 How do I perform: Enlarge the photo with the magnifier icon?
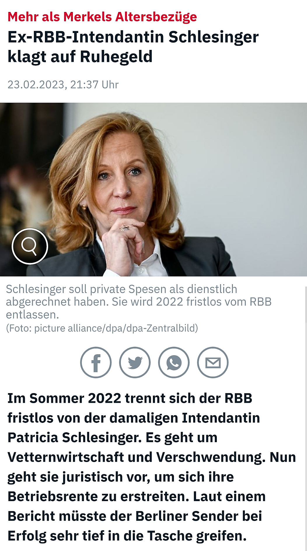[x=30, y=246]
